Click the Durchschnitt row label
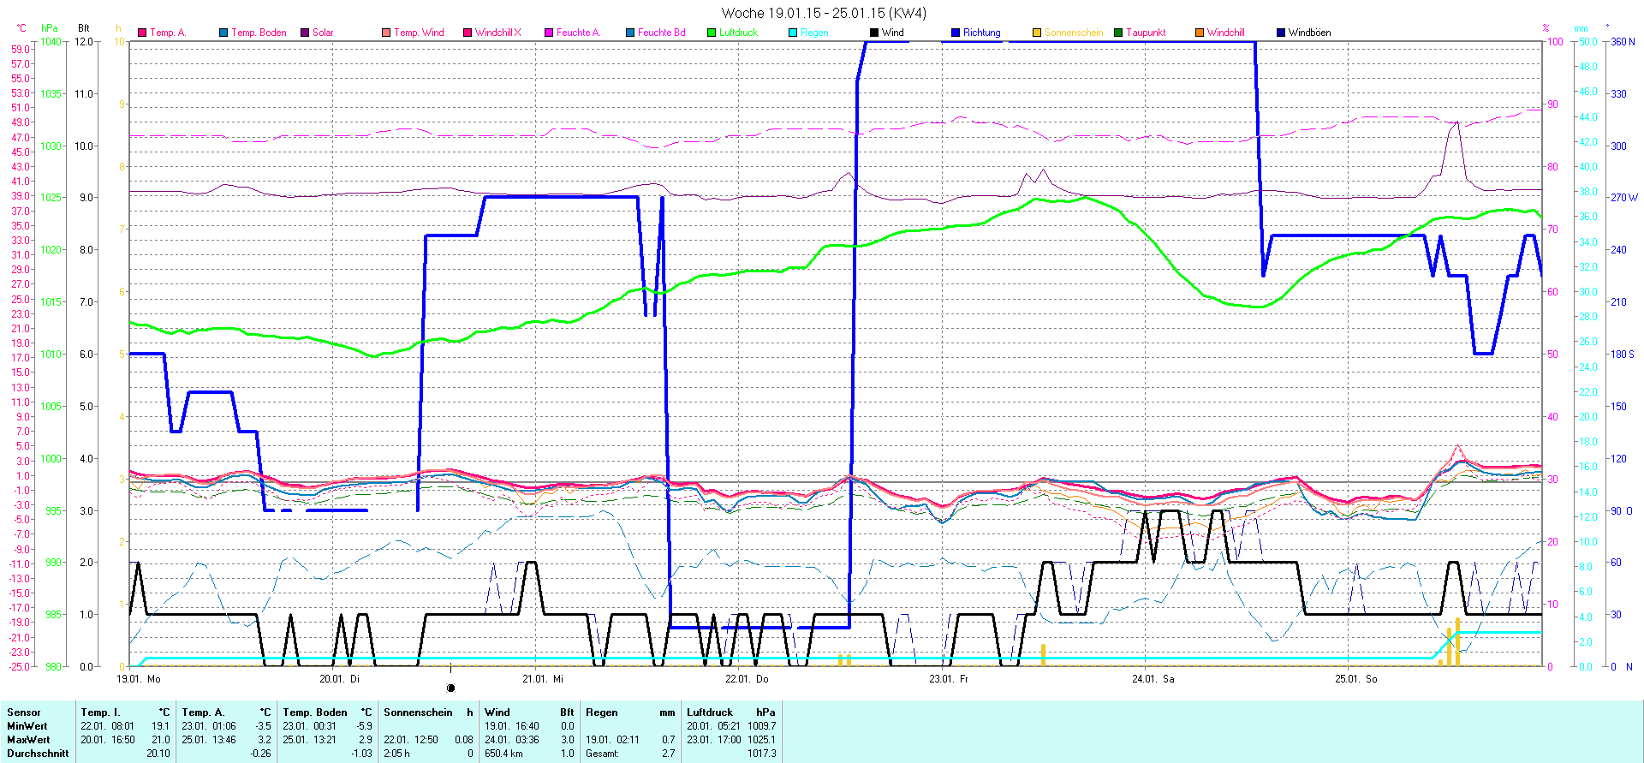1644x763 pixels. tap(38, 754)
